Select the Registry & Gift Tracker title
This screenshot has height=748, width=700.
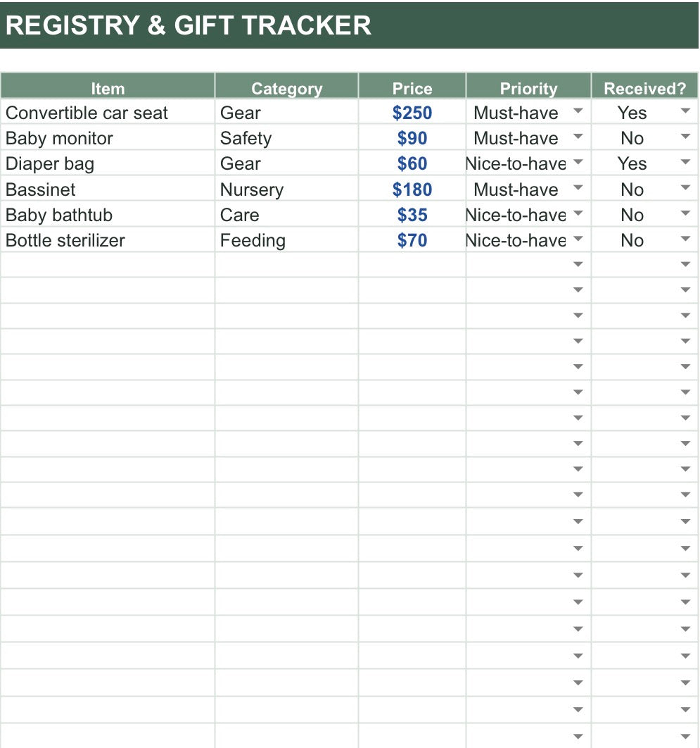[189, 25]
